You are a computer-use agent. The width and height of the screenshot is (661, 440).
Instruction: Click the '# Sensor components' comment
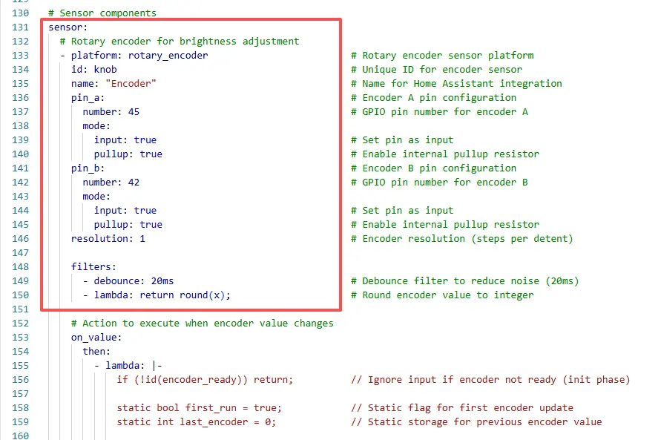click(102, 13)
